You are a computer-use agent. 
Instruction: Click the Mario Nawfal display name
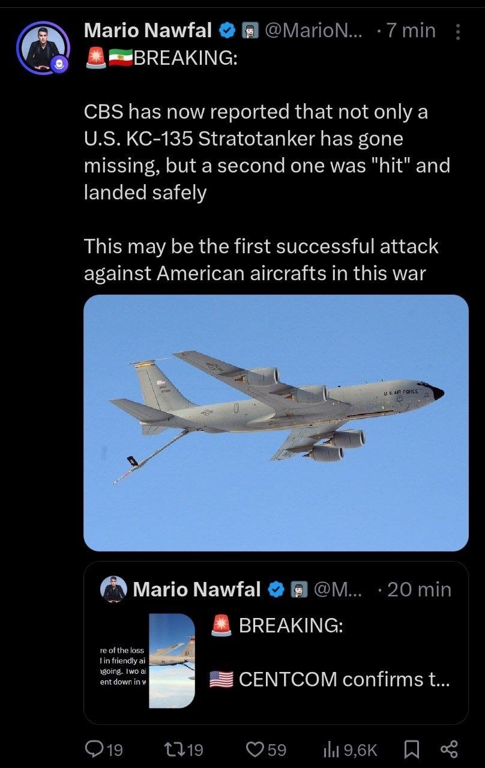[x=148, y=31]
